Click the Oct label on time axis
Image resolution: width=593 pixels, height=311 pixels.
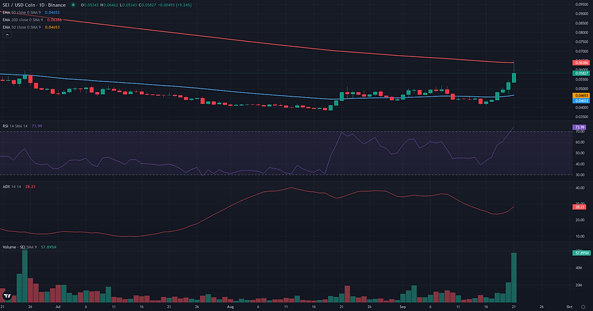click(x=569, y=307)
